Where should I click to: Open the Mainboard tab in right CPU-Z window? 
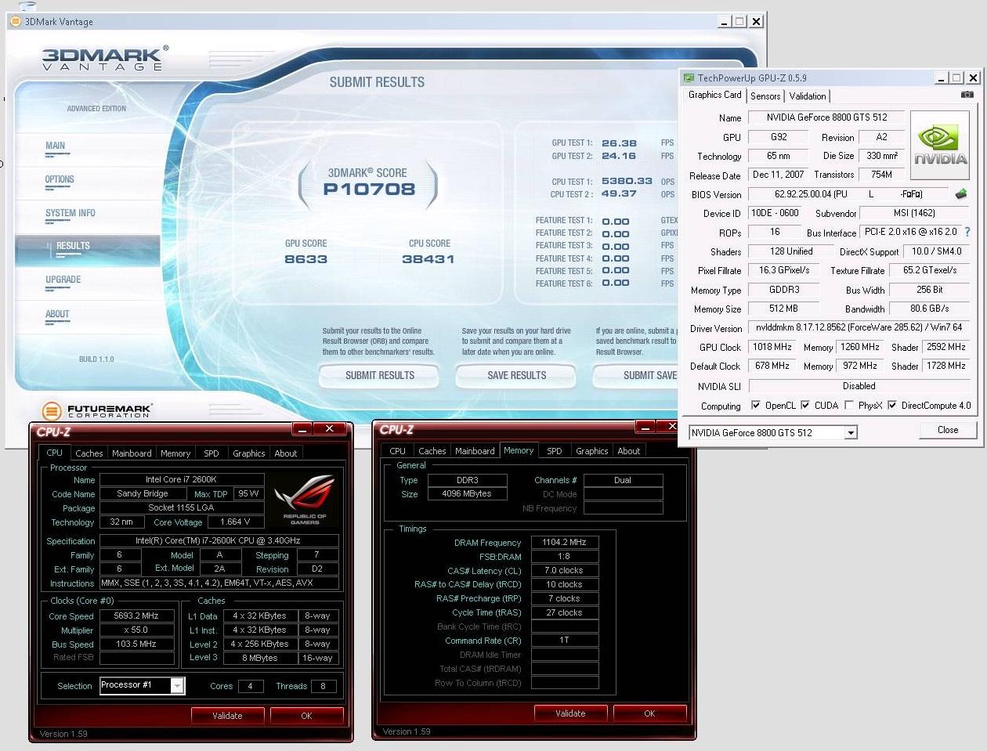tap(475, 450)
